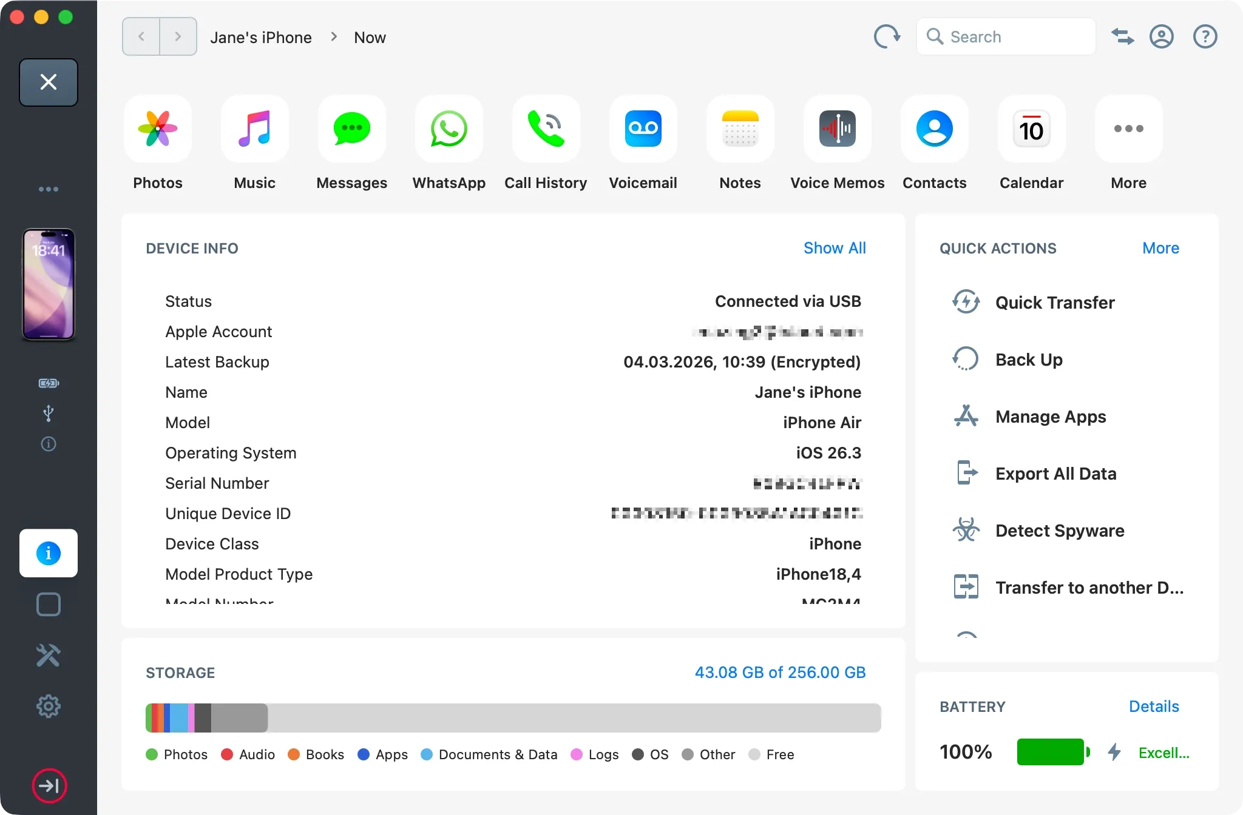This screenshot has height=815, width=1243.
Task: Open Settings gear in sidebar
Action: pyautogui.click(x=48, y=705)
